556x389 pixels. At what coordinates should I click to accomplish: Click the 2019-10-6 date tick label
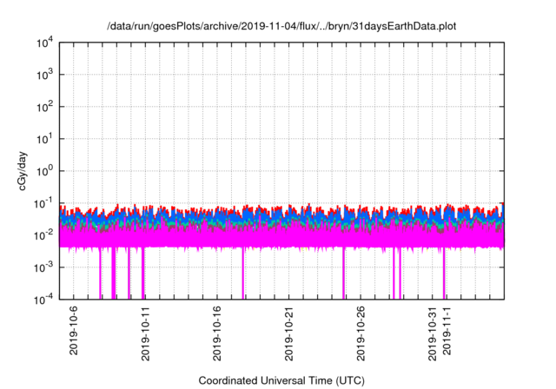[73, 331]
